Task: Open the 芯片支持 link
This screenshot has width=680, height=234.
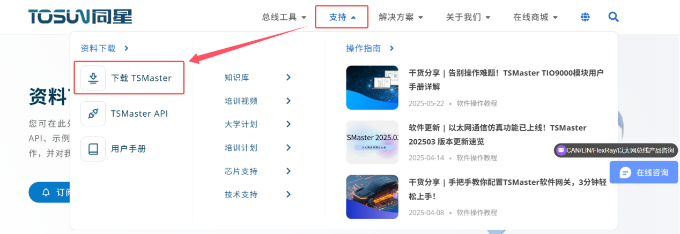Action: (x=241, y=171)
